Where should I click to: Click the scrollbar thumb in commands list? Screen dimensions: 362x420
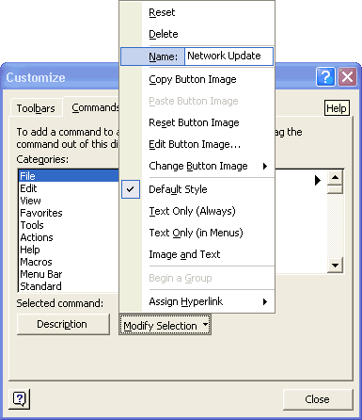[x=335, y=189]
